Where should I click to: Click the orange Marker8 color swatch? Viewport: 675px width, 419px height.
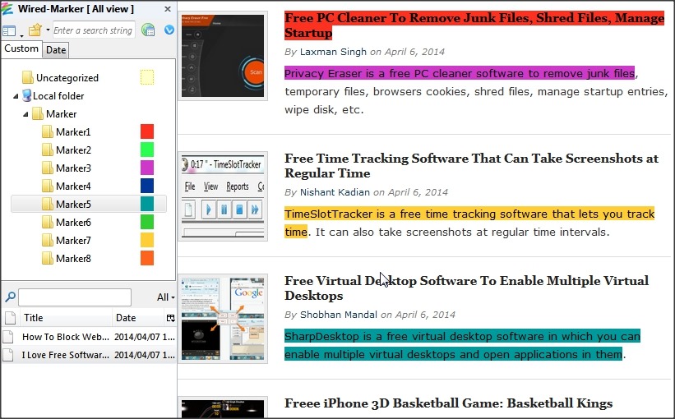pyautogui.click(x=147, y=258)
